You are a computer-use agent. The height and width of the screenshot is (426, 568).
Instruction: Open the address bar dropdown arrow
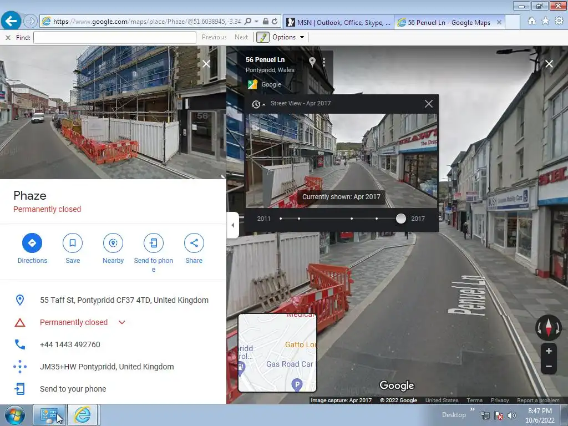coord(256,22)
